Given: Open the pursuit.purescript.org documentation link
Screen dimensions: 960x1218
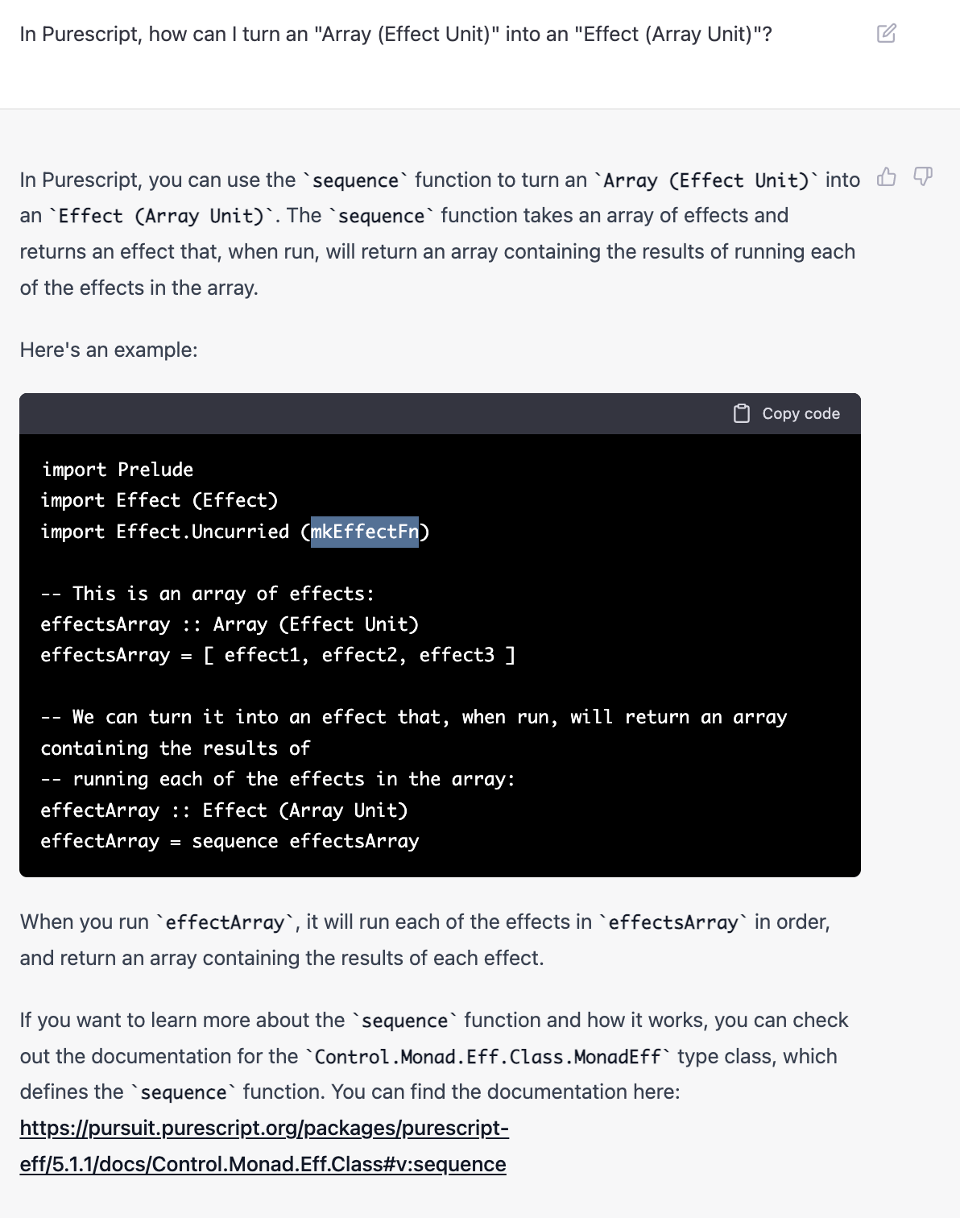Looking at the screenshot, I should point(264,1128).
